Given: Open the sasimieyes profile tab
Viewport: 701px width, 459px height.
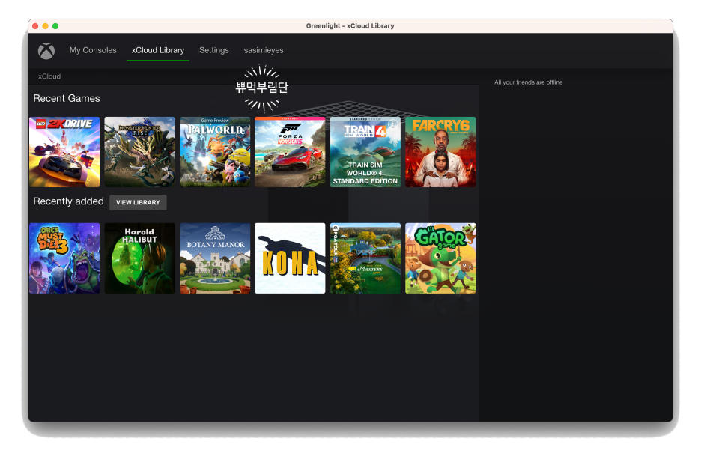Looking at the screenshot, I should coord(264,50).
